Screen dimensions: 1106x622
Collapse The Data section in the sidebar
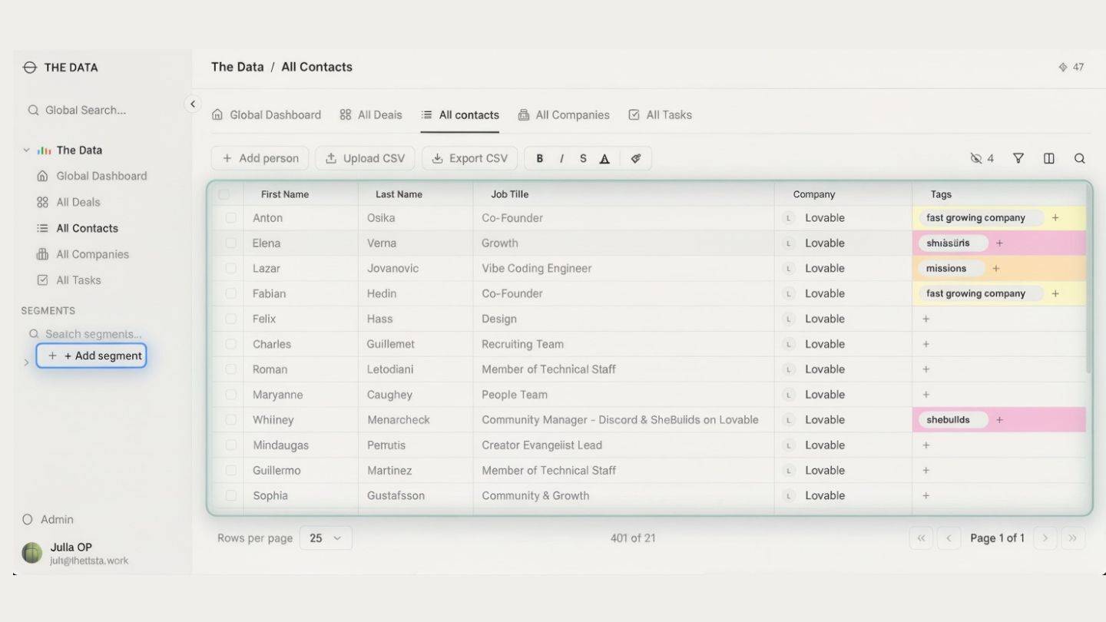click(x=25, y=150)
